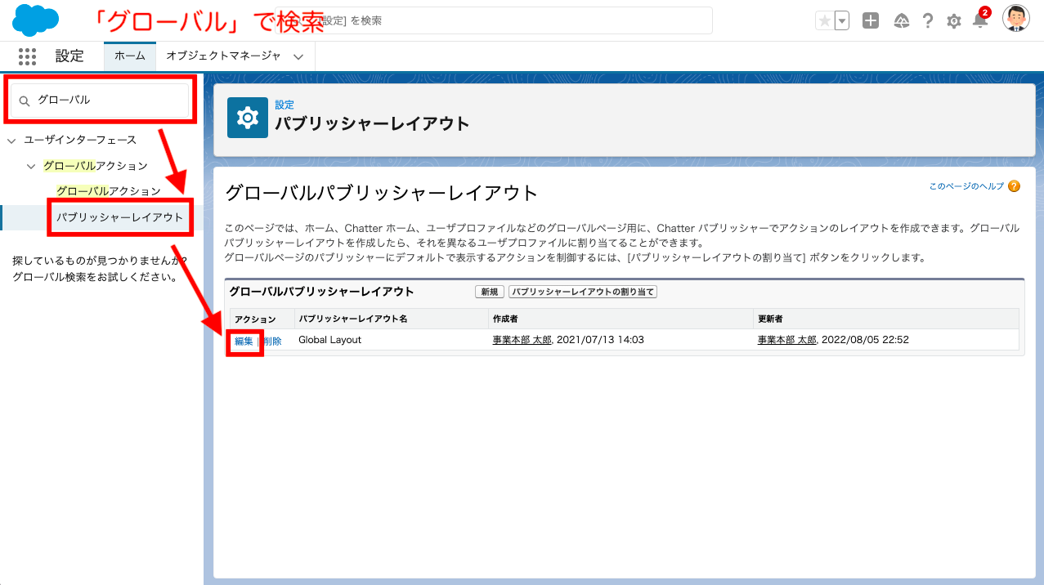Open the favorites list dropdown arrow

tap(841, 21)
